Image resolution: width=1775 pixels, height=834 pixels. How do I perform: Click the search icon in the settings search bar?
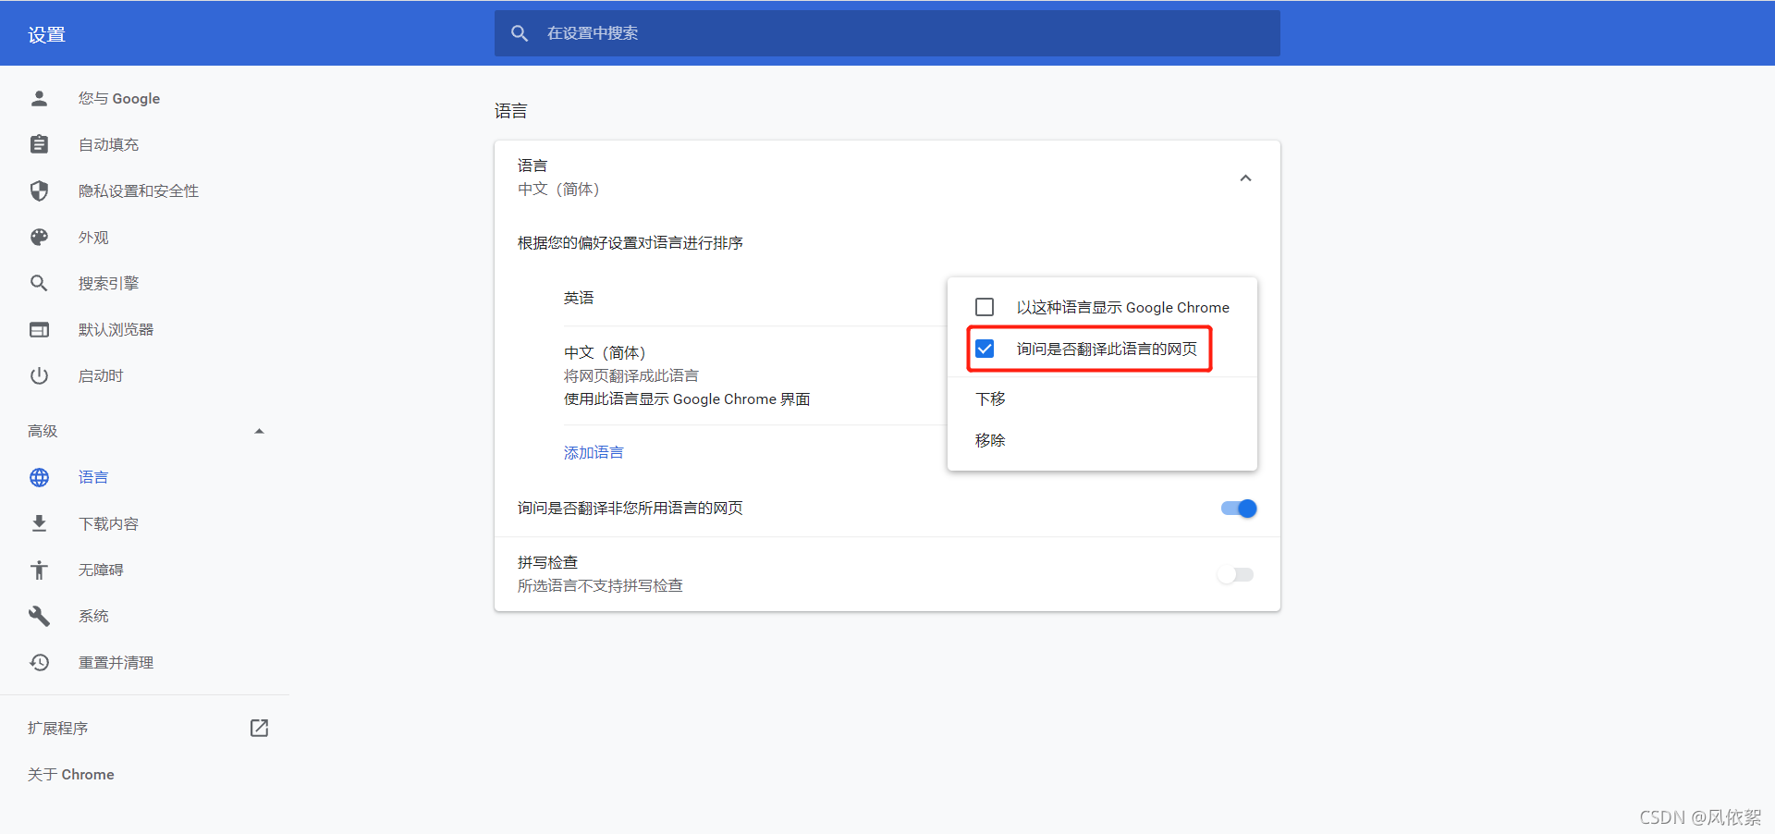click(520, 33)
